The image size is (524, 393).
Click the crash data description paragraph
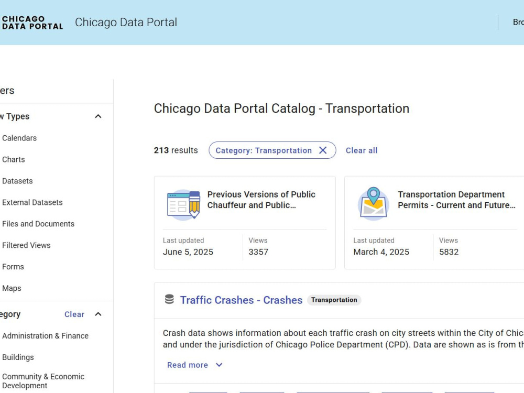coord(343,339)
